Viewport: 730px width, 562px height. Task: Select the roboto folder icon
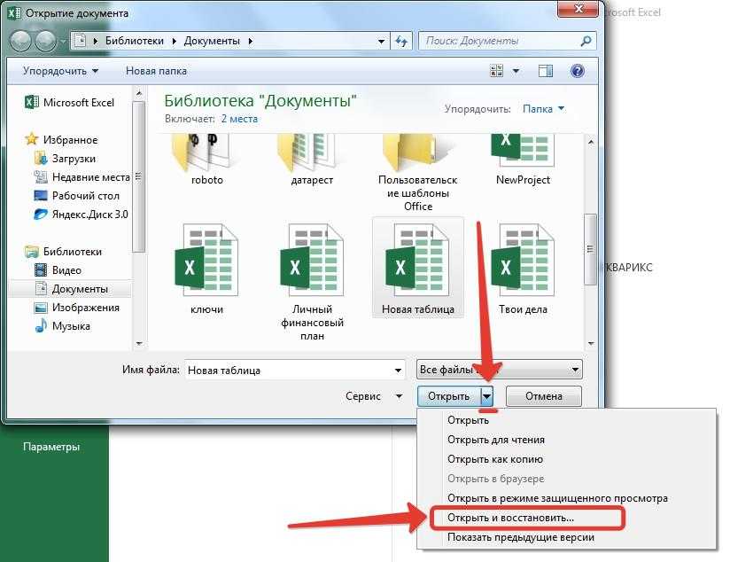[207, 160]
